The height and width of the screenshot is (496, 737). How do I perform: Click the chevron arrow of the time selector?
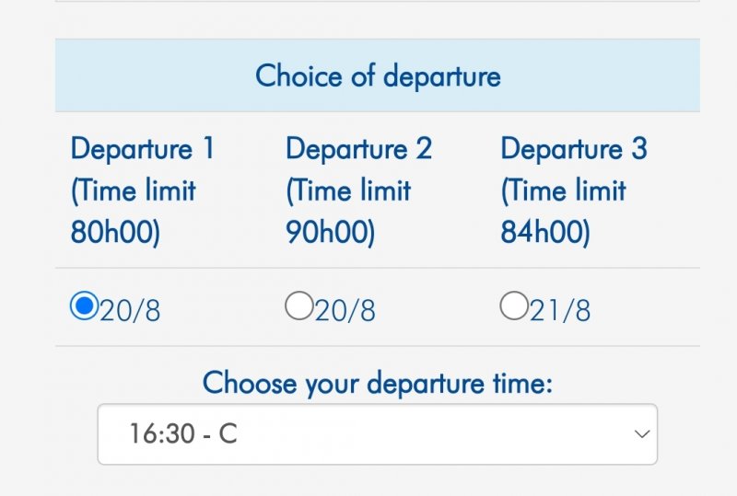[x=642, y=434]
